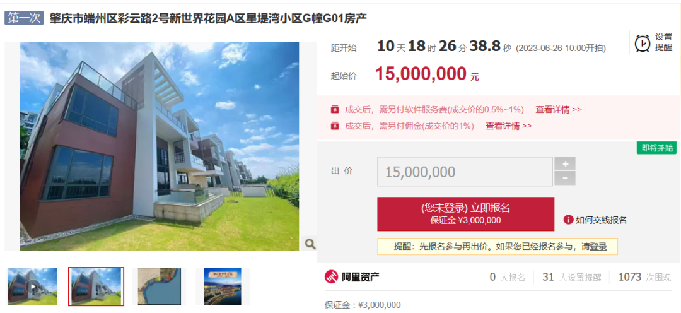Open 查看详情 for software service fee

[x=558, y=110]
